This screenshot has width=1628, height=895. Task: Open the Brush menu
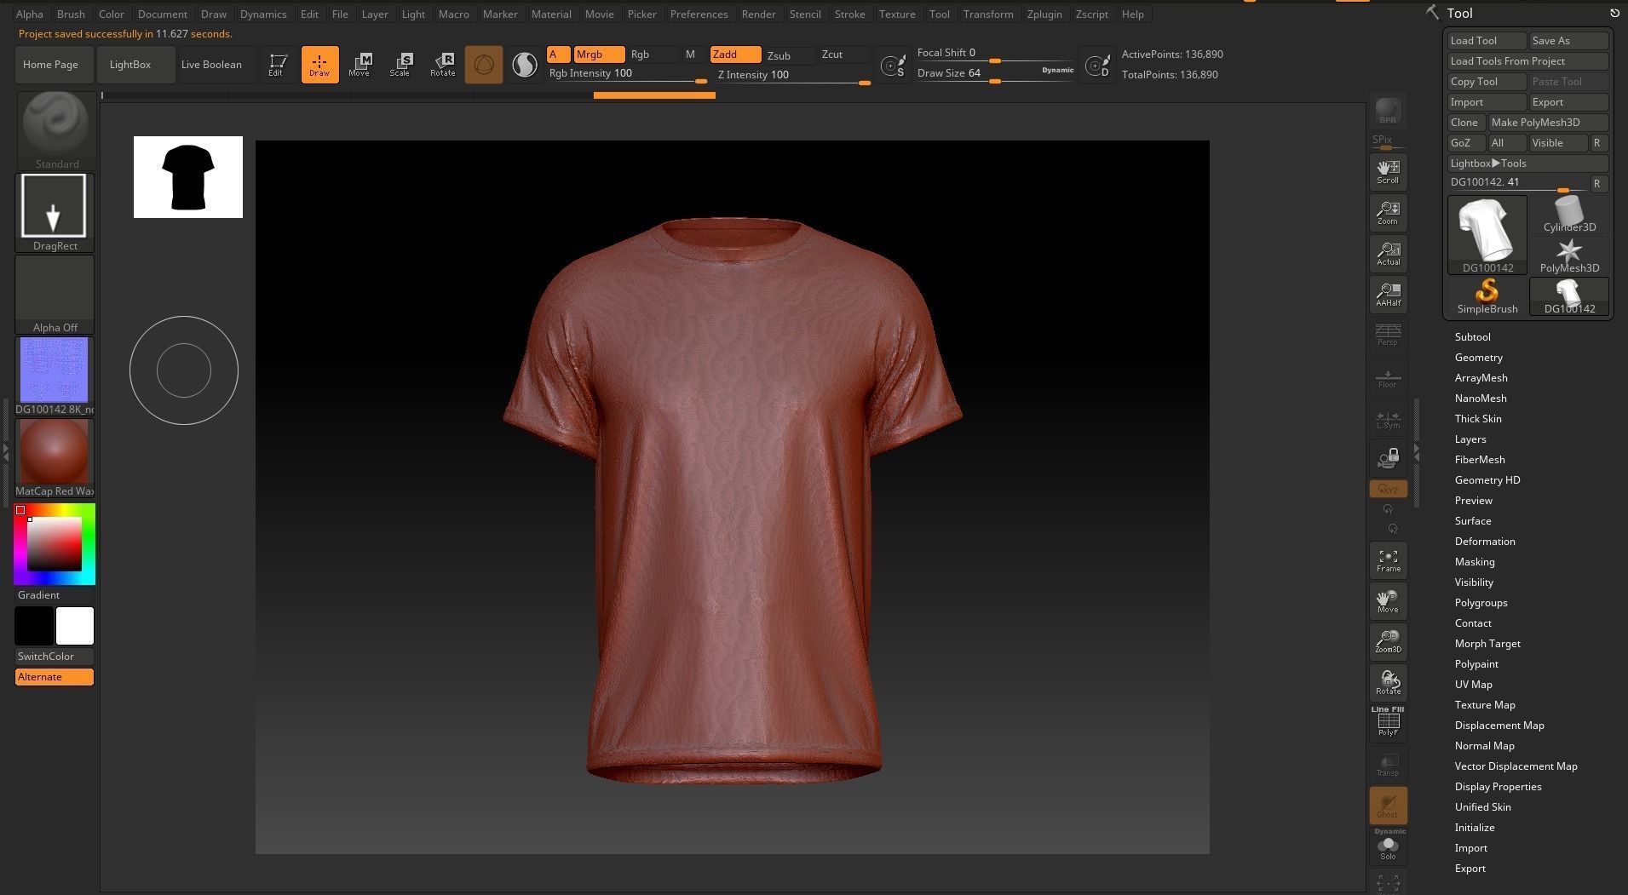71,14
